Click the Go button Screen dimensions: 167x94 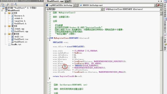point(160,5)
